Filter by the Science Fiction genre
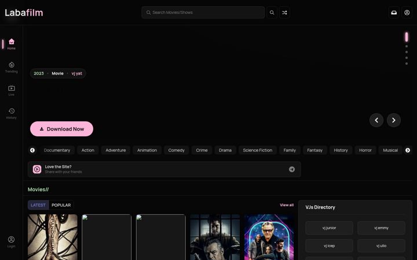 point(257,150)
